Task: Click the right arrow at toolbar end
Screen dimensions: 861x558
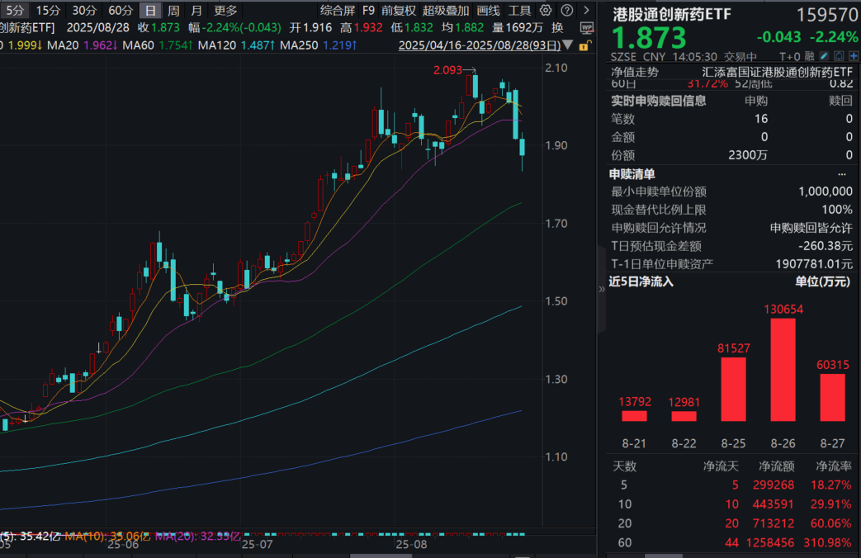Action: (585, 11)
